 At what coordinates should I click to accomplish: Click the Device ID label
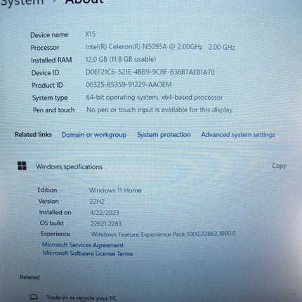pyautogui.click(x=45, y=73)
